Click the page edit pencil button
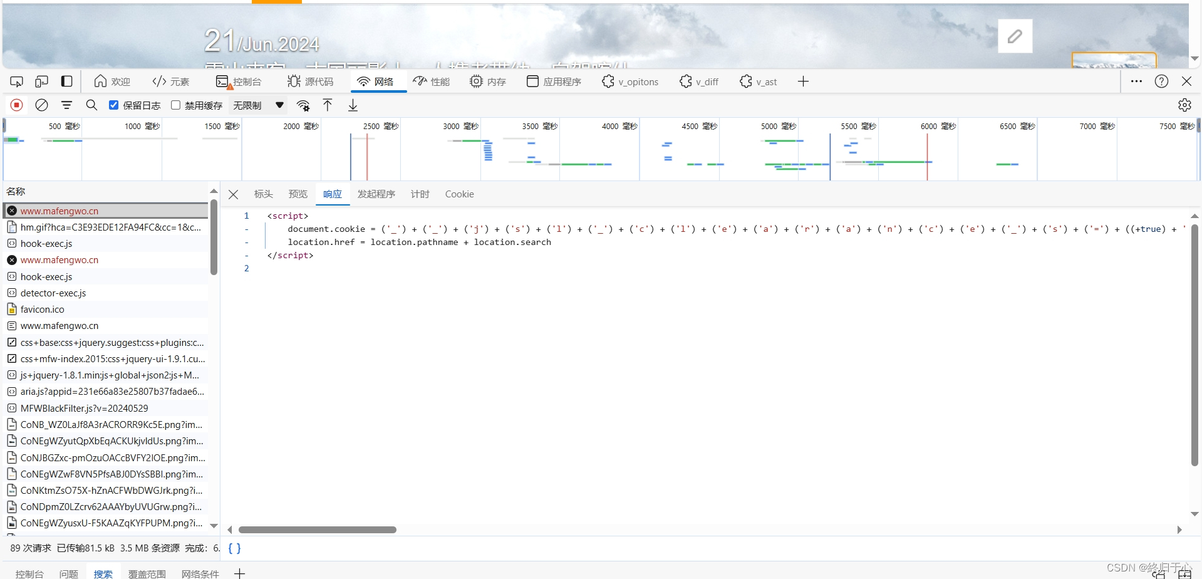This screenshot has height=579, width=1202. tap(1015, 36)
